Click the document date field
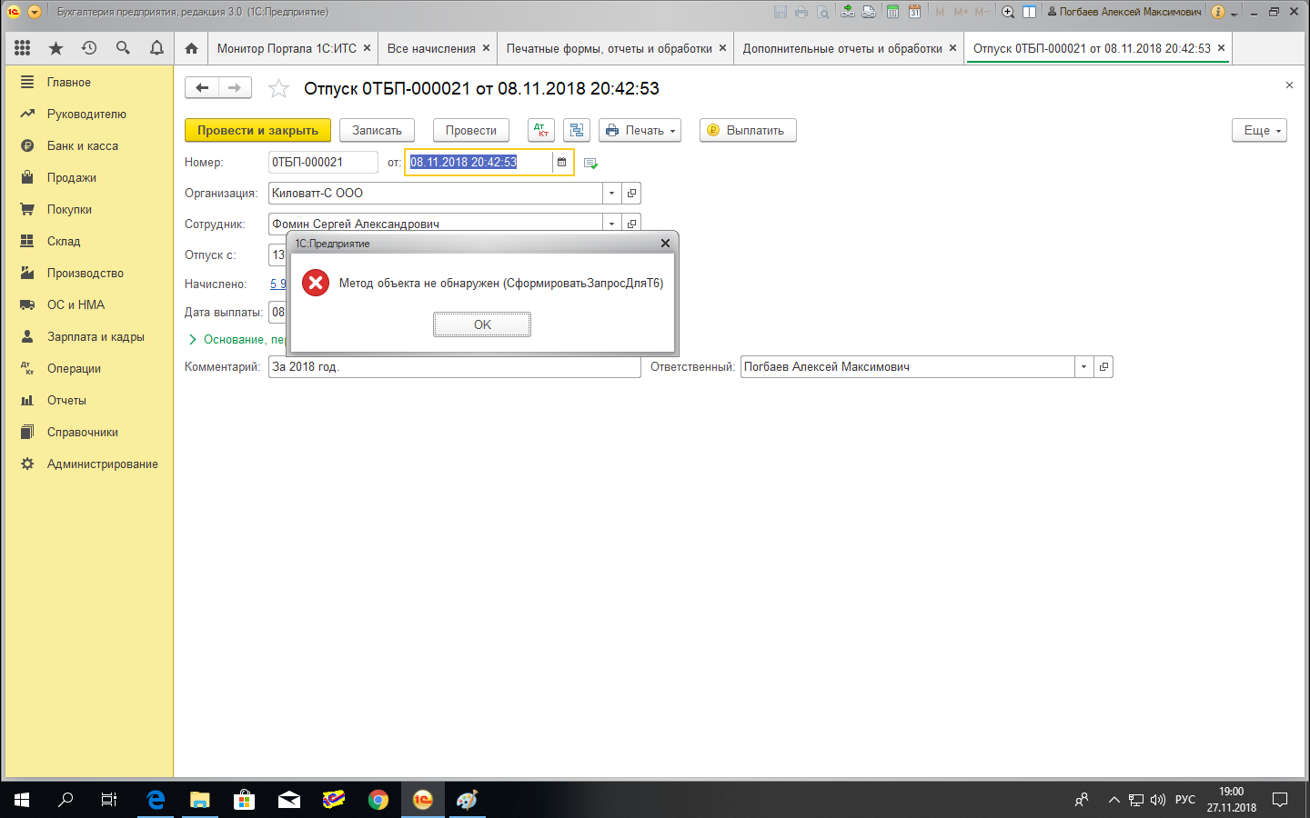Image resolution: width=1310 pixels, height=818 pixels. 479,162
